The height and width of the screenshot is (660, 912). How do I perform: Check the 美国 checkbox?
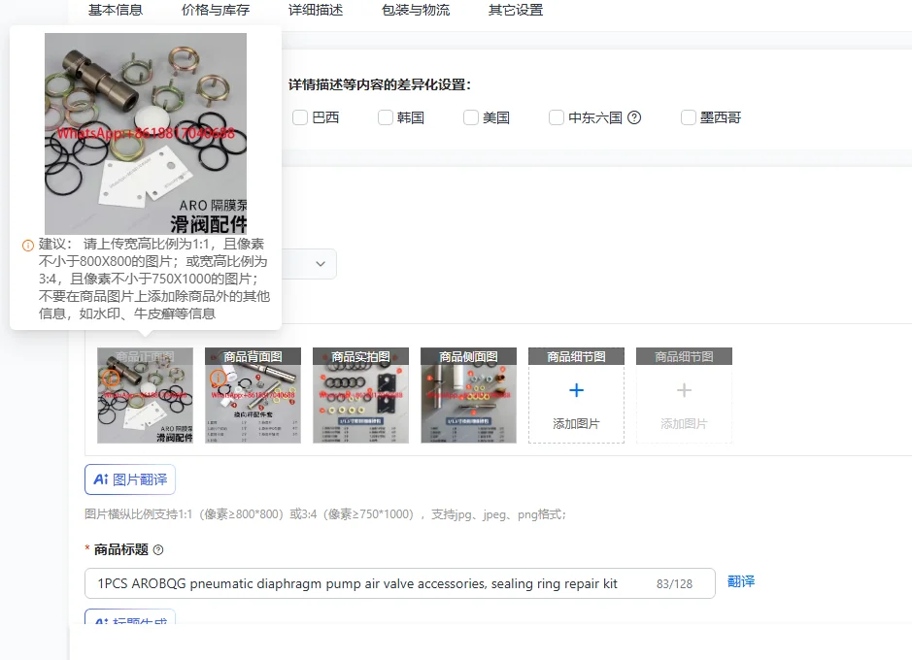[471, 117]
